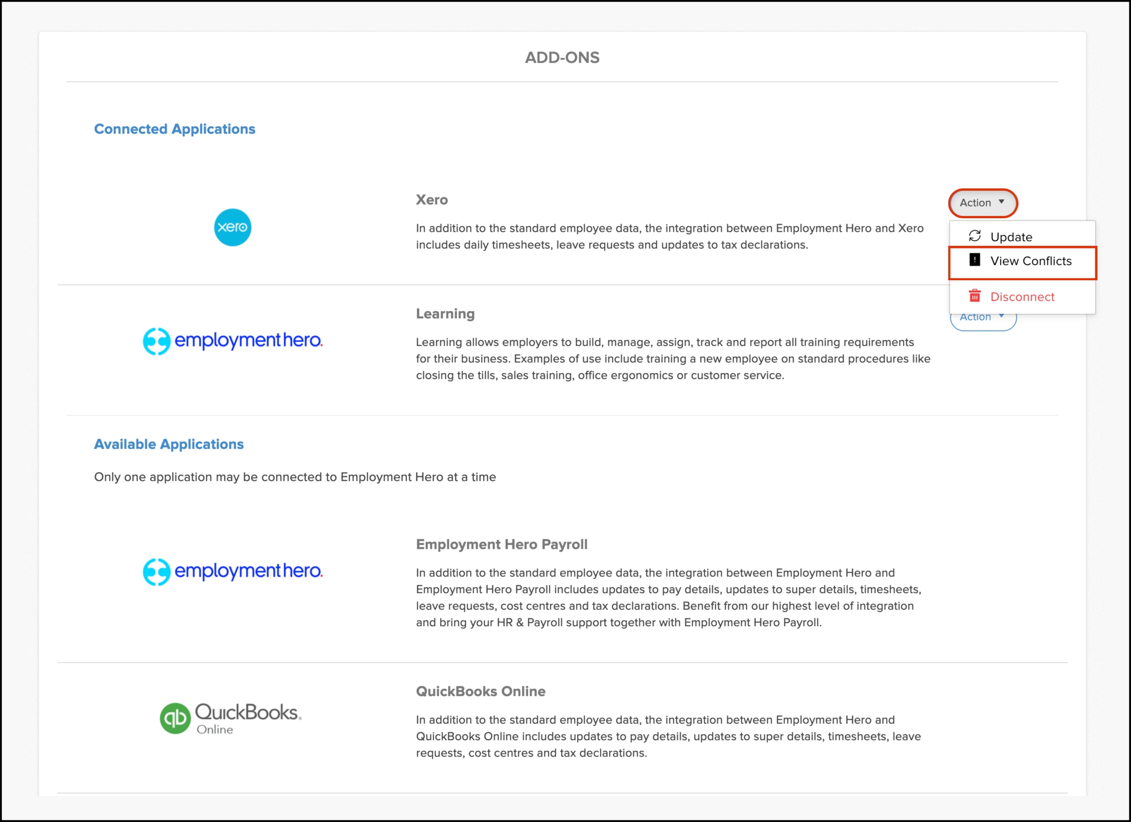The width and height of the screenshot is (1131, 822).
Task: Click the Learning application title
Action: (445, 313)
